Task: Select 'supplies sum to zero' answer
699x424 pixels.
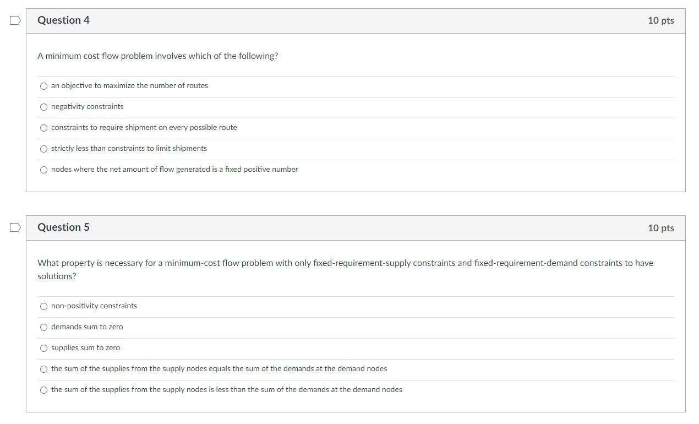Action: (44, 348)
